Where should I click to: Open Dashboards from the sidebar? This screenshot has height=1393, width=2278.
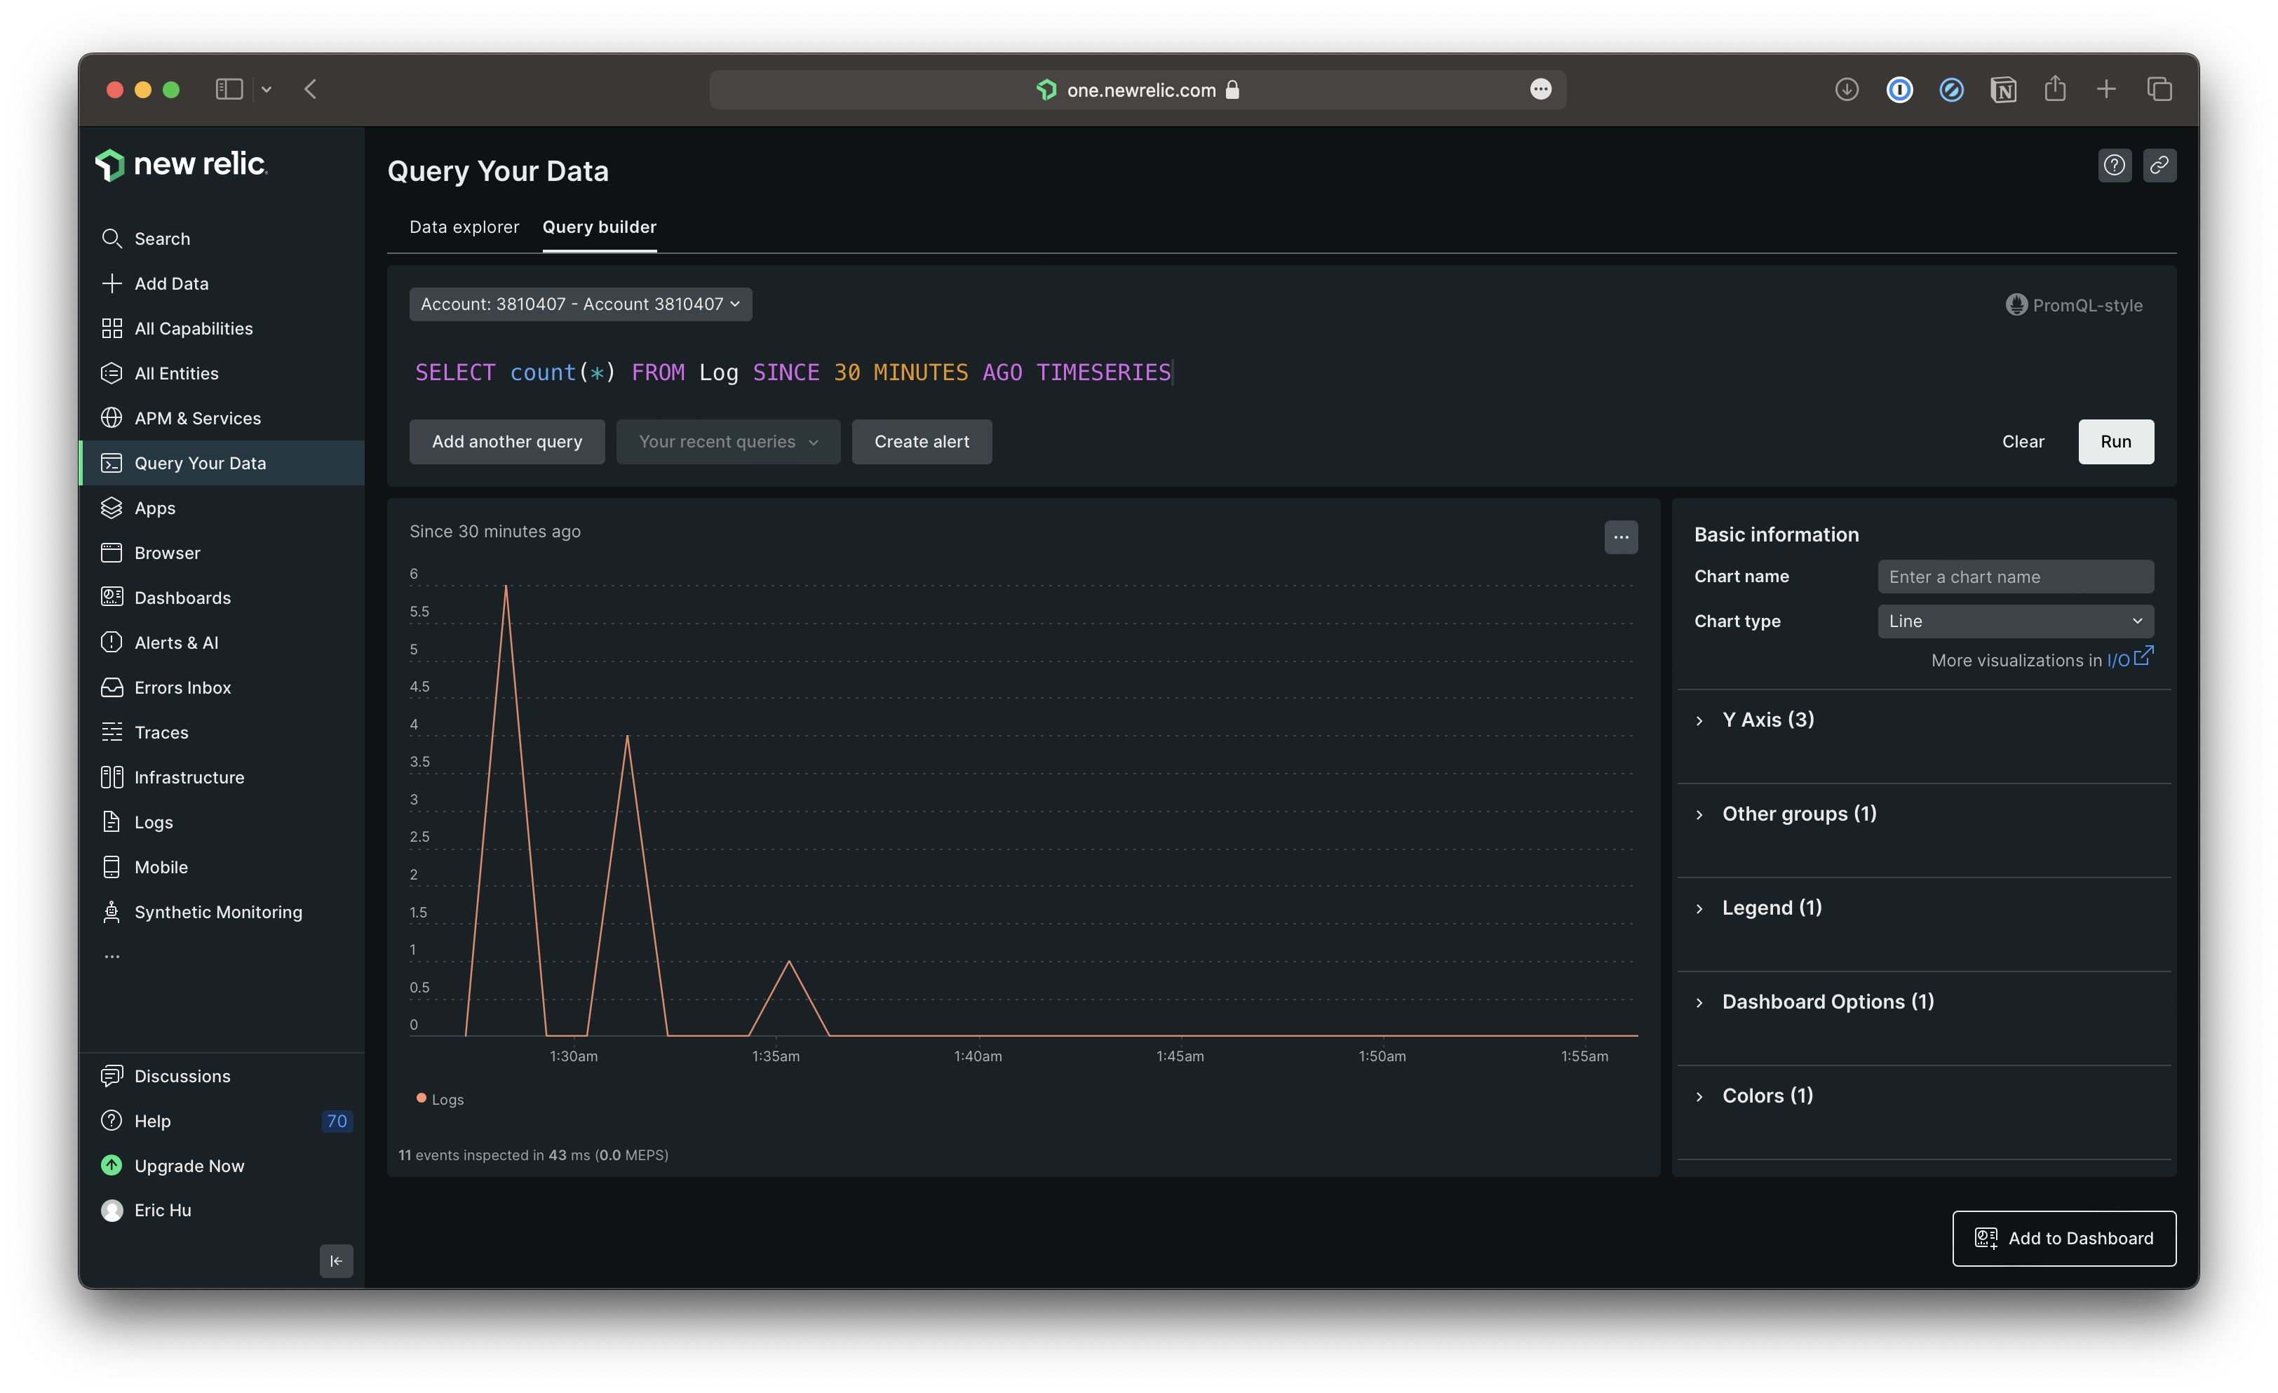182,597
